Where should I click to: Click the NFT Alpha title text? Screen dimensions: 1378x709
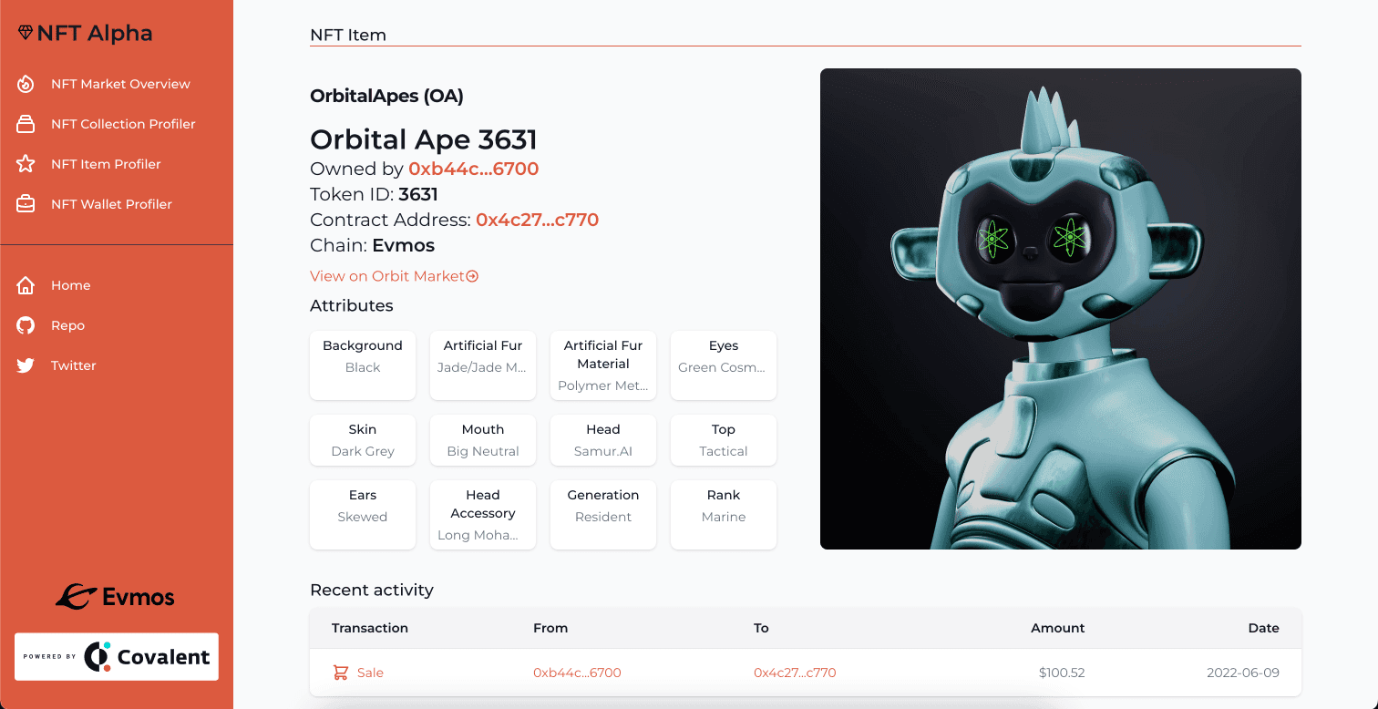pyautogui.click(x=95, y=34)
